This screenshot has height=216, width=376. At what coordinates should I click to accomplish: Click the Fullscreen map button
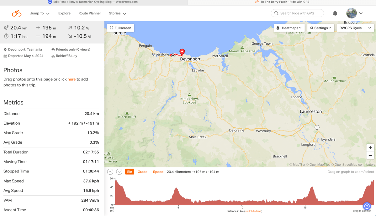pos(120,28)
